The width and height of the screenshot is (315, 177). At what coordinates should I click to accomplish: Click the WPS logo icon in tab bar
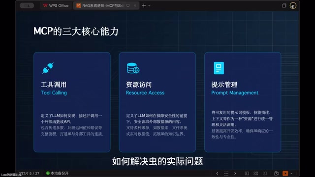click(45, 5)
